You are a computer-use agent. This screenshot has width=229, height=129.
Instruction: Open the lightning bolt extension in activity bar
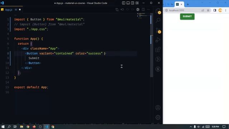(158, 69)
